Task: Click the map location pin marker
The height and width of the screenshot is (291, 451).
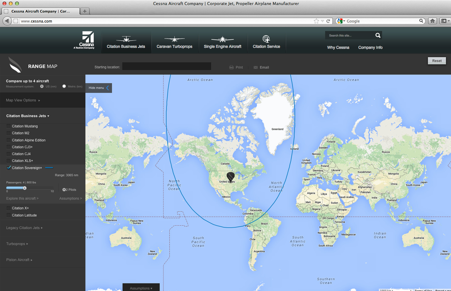Action: click(x=230, y=177)
